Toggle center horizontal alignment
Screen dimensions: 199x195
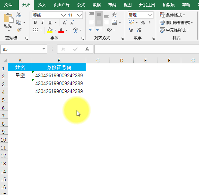click(x=99, y=22)
